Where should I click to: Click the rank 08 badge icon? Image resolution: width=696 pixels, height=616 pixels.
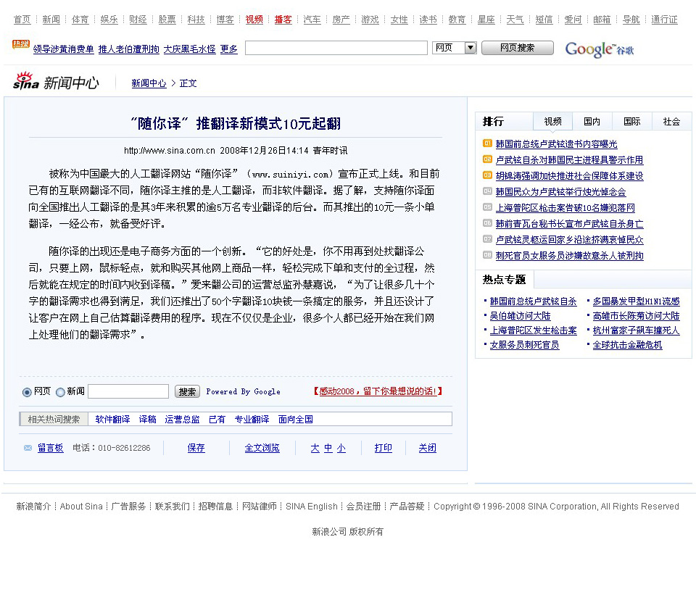487,255
